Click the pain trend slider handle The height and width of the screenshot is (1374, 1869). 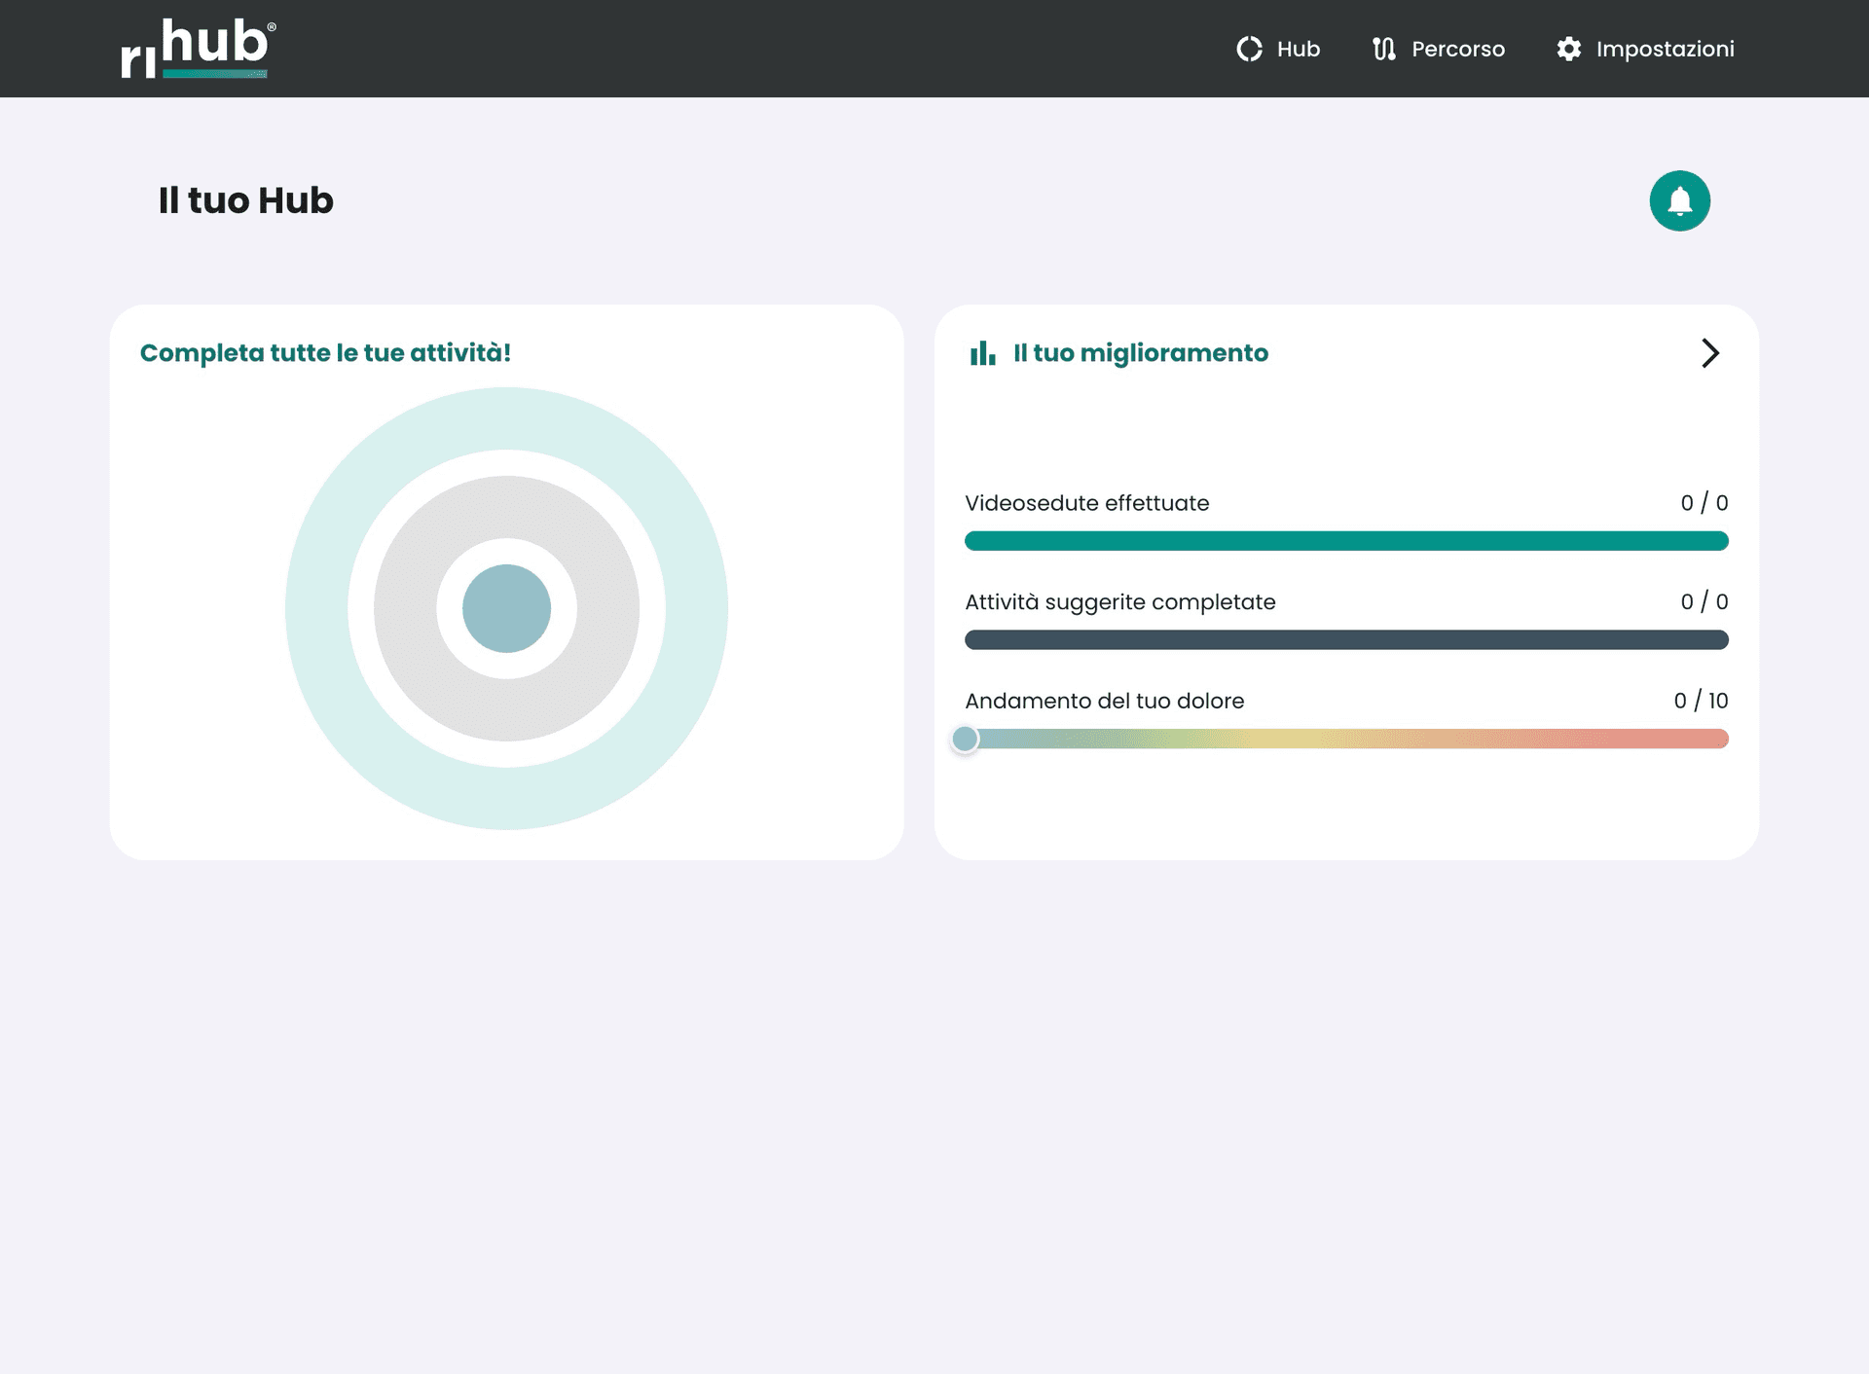click(965, 740)
